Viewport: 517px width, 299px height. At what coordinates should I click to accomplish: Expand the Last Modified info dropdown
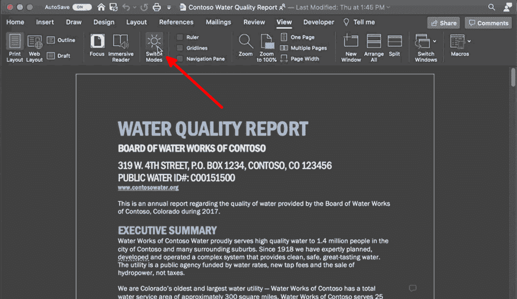point(387,7)
